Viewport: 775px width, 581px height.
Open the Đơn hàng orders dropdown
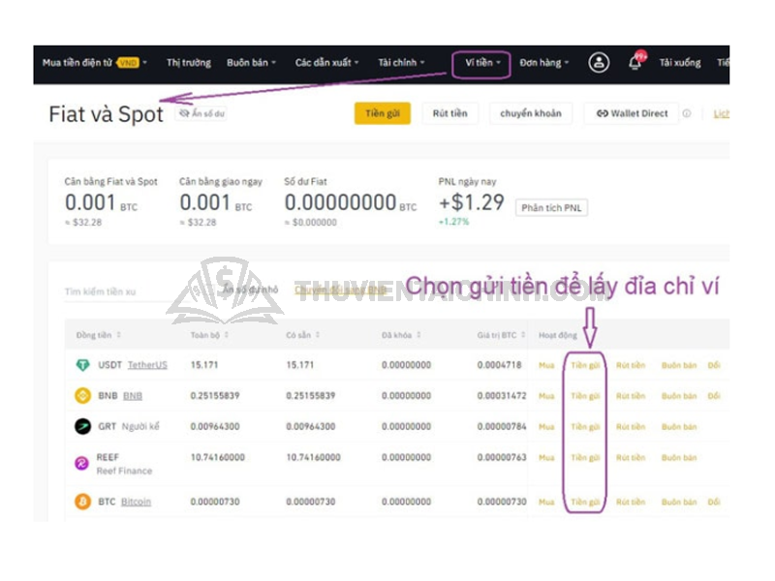[544, 63]
